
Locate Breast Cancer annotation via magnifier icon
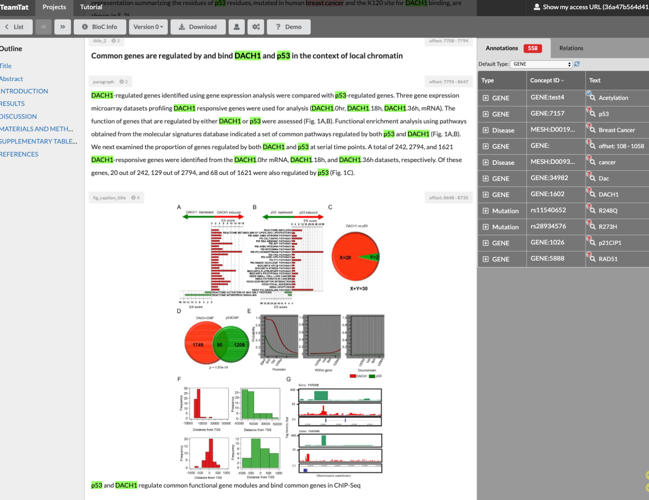coord(592,130)
